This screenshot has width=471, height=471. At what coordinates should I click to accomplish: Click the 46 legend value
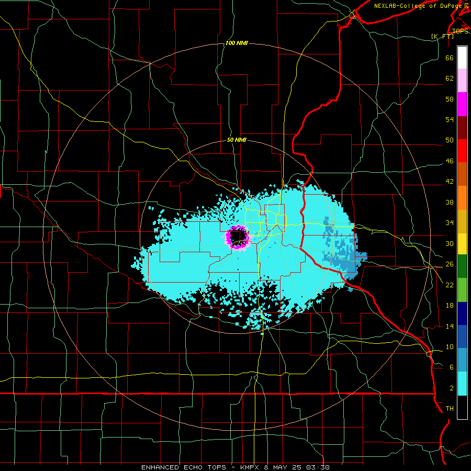[x=450, y=161]
